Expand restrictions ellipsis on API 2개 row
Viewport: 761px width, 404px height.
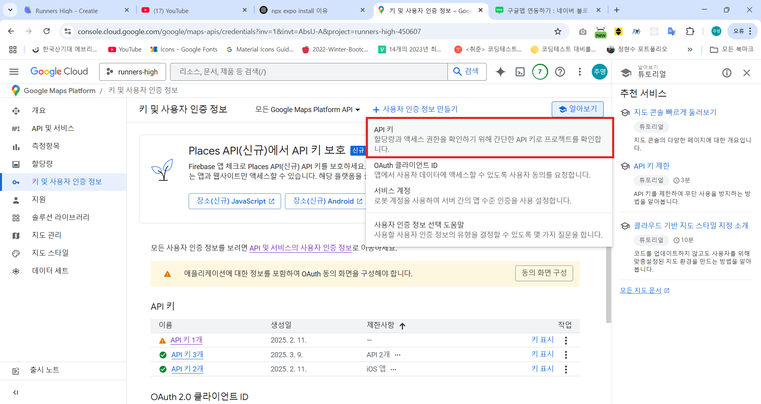[x=398, y=355]
